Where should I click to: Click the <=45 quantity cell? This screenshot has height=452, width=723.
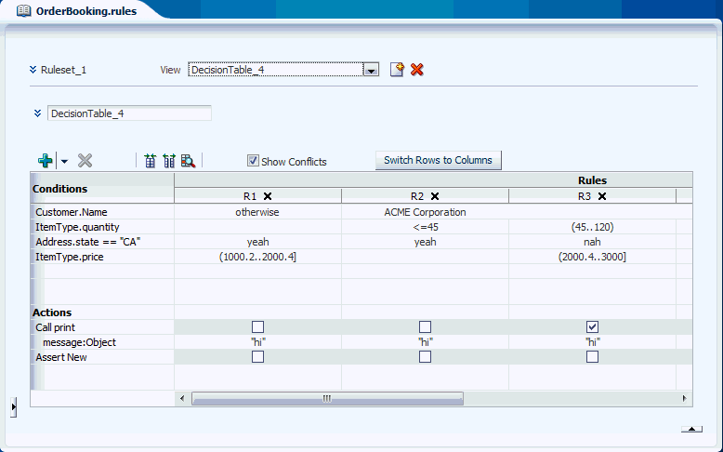[425, 227]
